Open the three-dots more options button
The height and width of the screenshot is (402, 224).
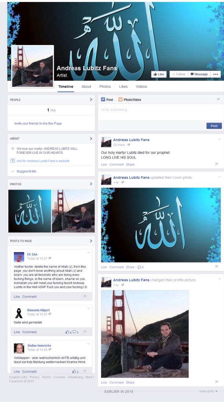coord(215,74)
